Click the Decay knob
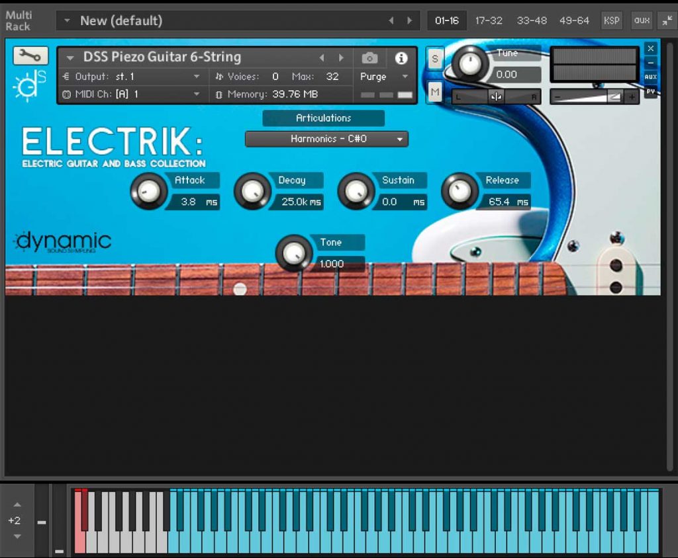The height and width of the screenshot is (558, 678). (x=252, y=191)
